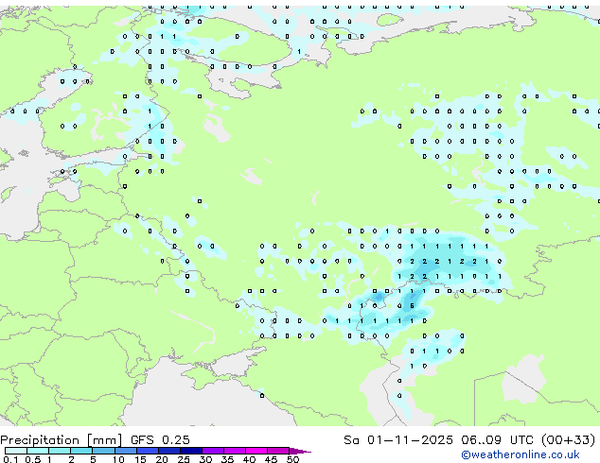
Task: Click the '45' legend scale label
Action: [271, 459]
